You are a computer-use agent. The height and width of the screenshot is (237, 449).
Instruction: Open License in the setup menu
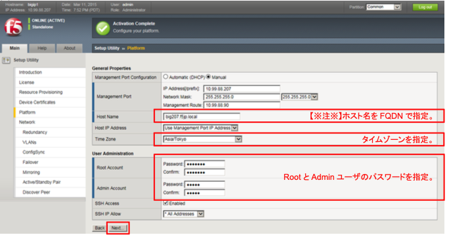[27, 83]
